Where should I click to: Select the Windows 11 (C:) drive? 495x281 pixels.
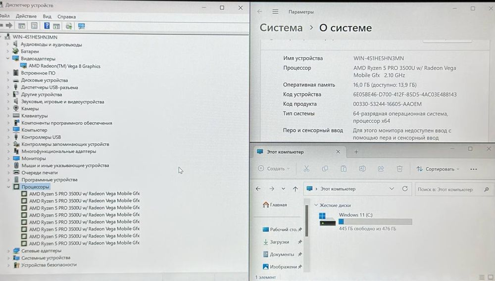[x=365, y=222]
